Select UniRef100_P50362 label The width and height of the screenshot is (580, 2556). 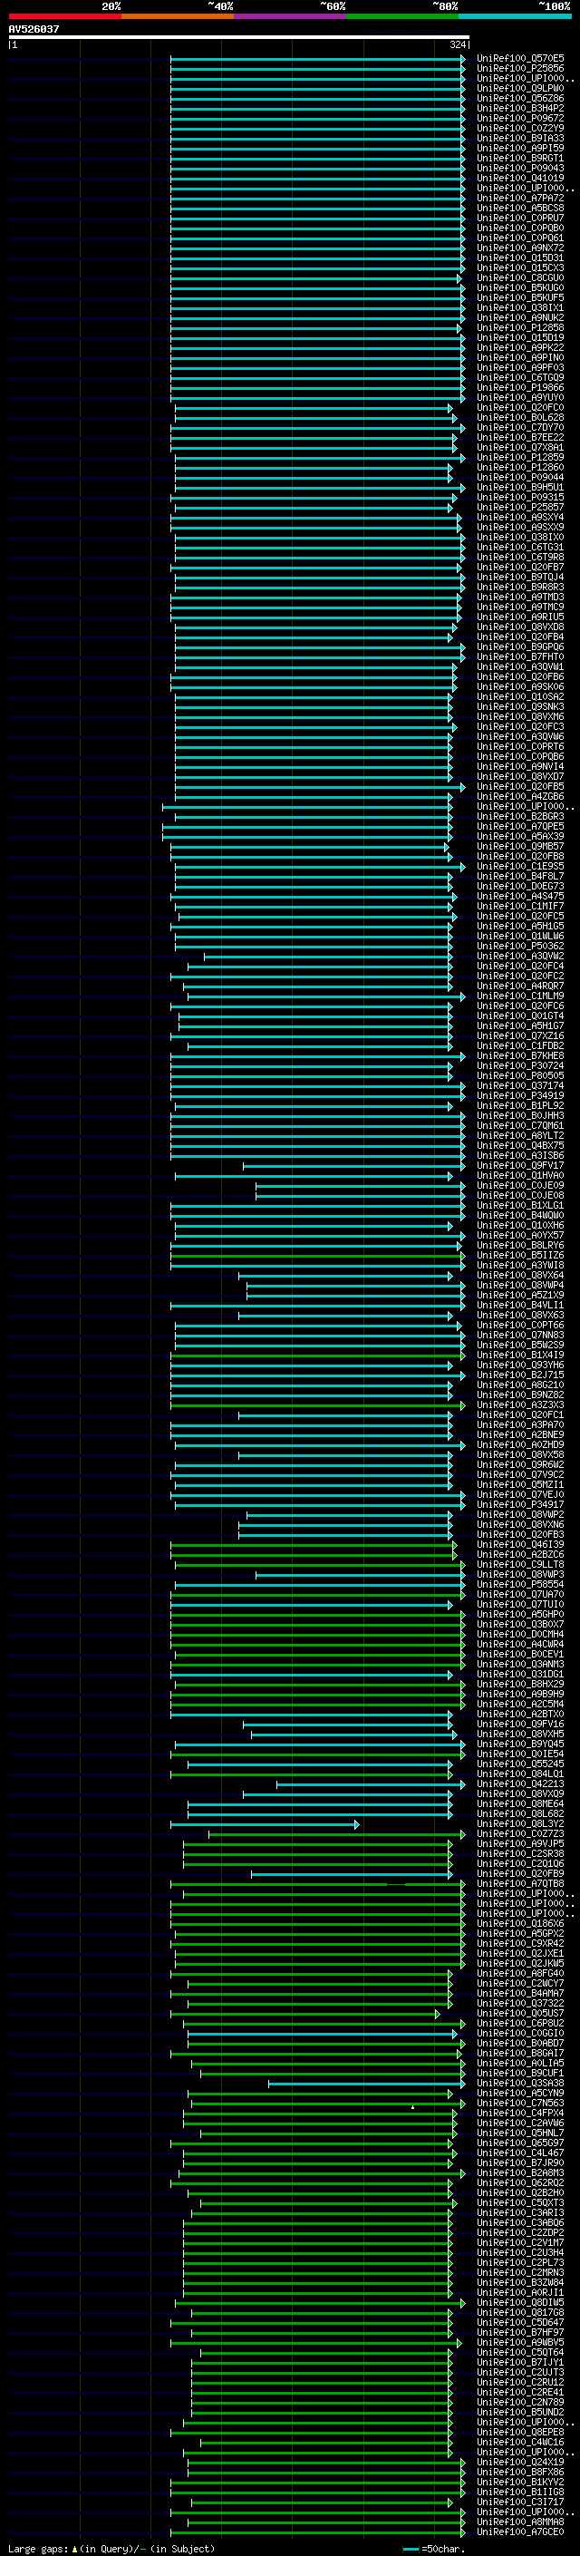click(520, 947)
